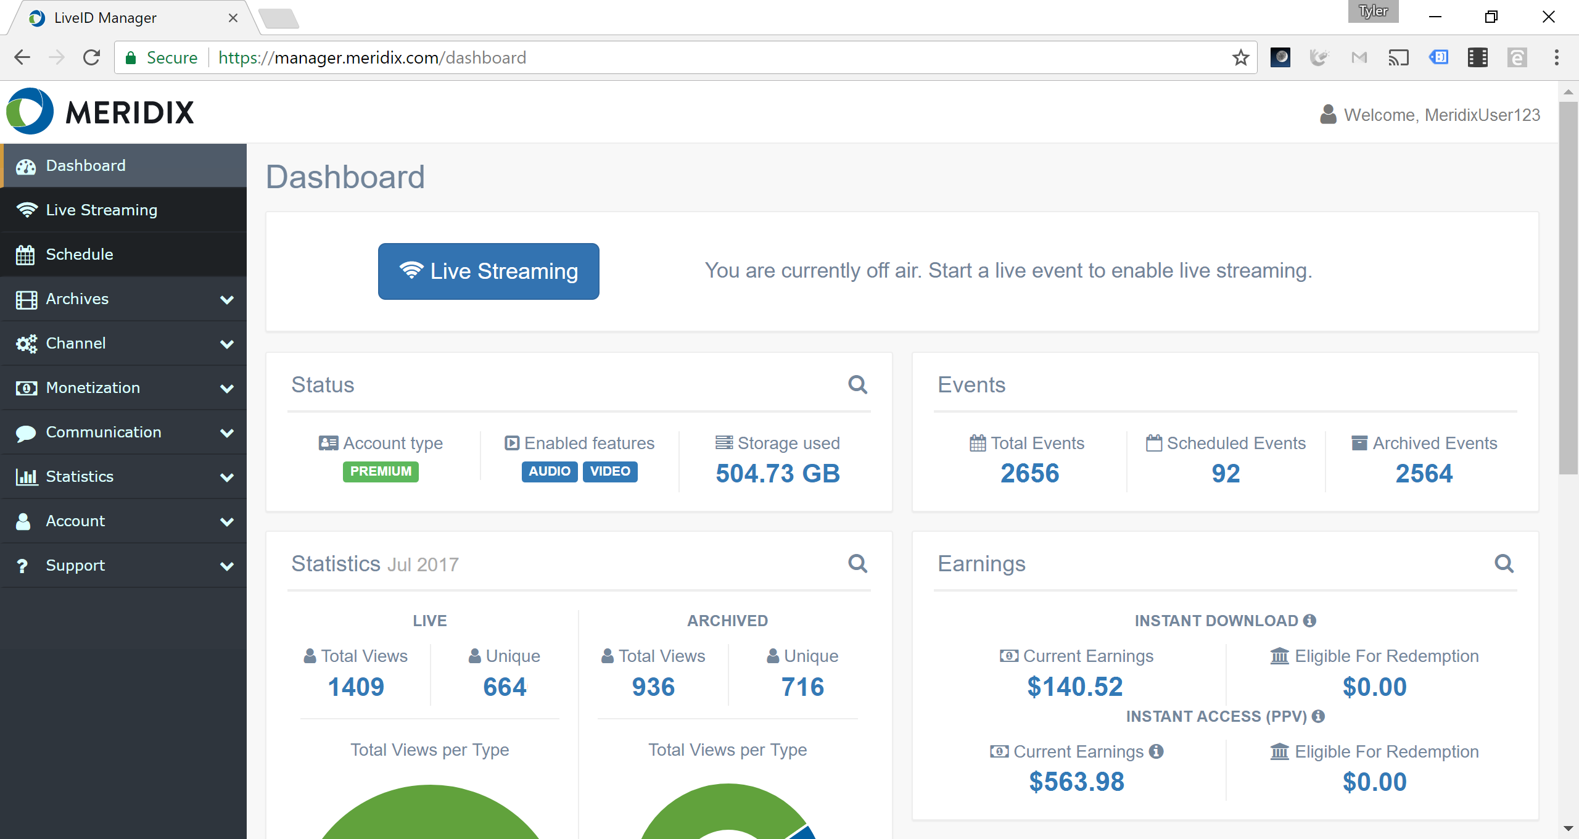Click info icon beside PPV Current Earnings
This screenshot has width=1579, height=839.
point(1156,751)
